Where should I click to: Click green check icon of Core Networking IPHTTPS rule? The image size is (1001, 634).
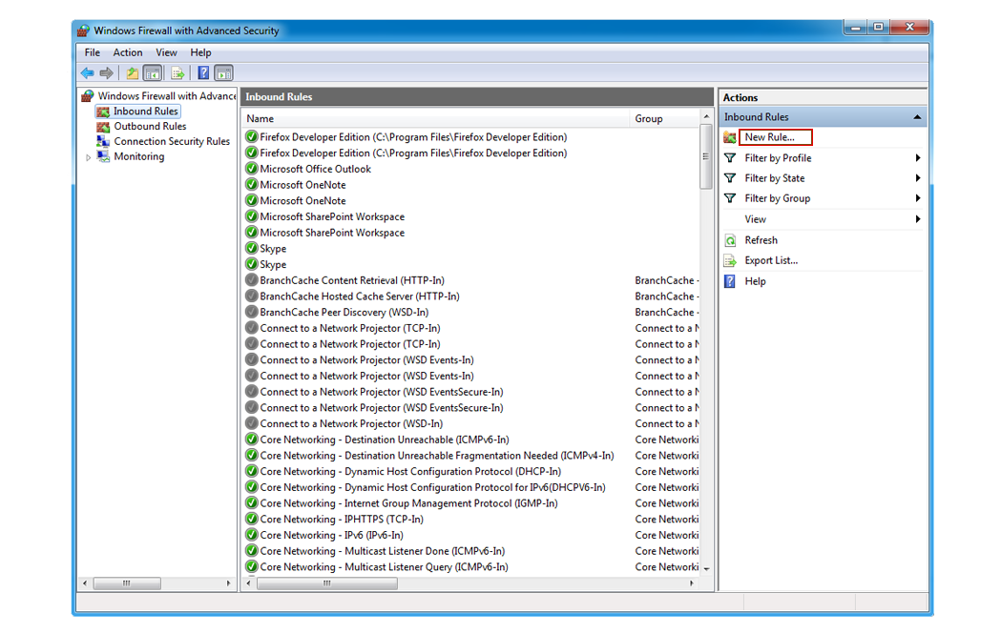tap(252, 520)
